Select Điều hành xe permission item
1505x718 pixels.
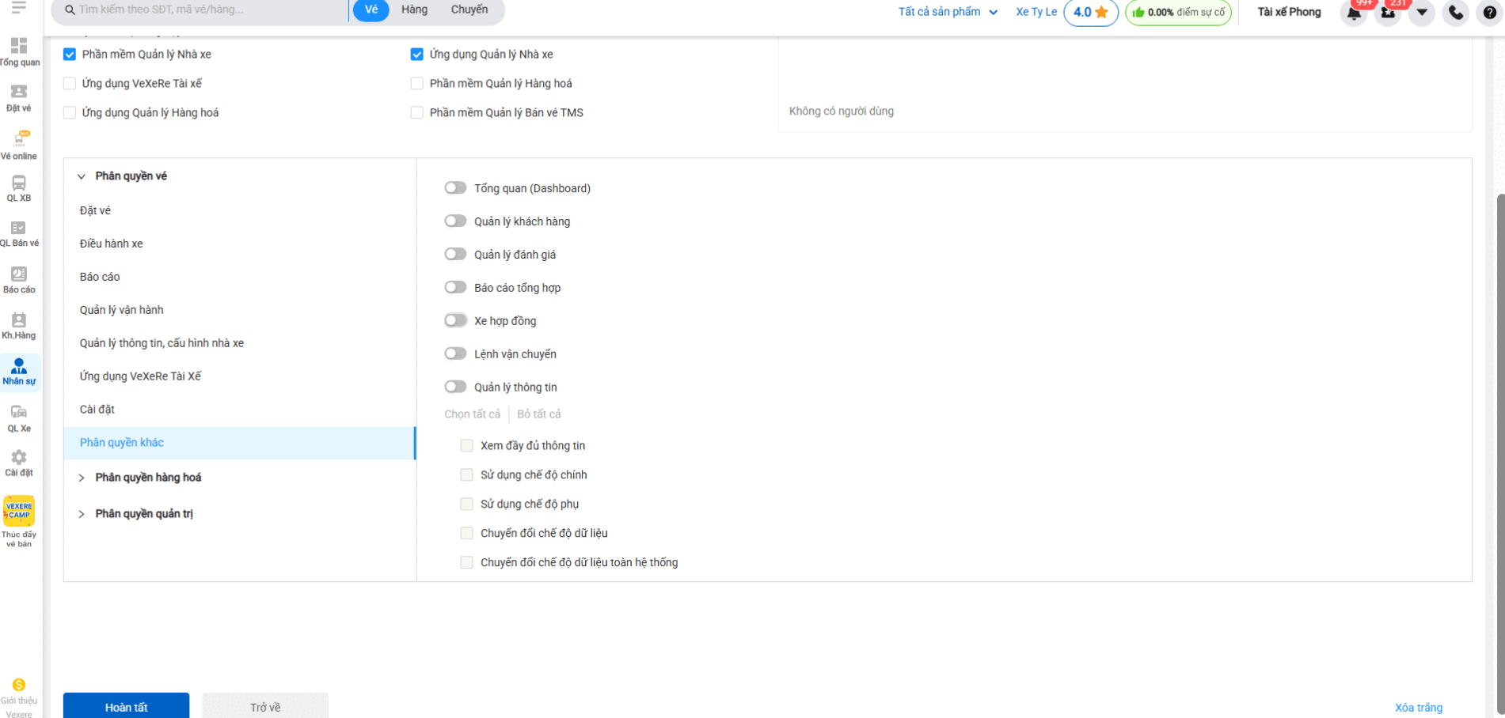coord(112,244)
